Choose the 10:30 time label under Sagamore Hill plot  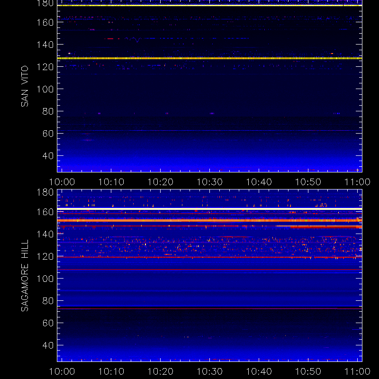[x=210, y=371]
